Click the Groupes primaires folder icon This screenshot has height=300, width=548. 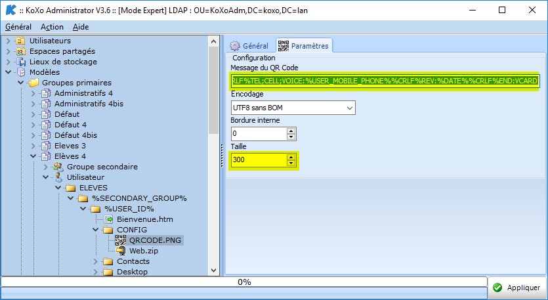point(33,83)
